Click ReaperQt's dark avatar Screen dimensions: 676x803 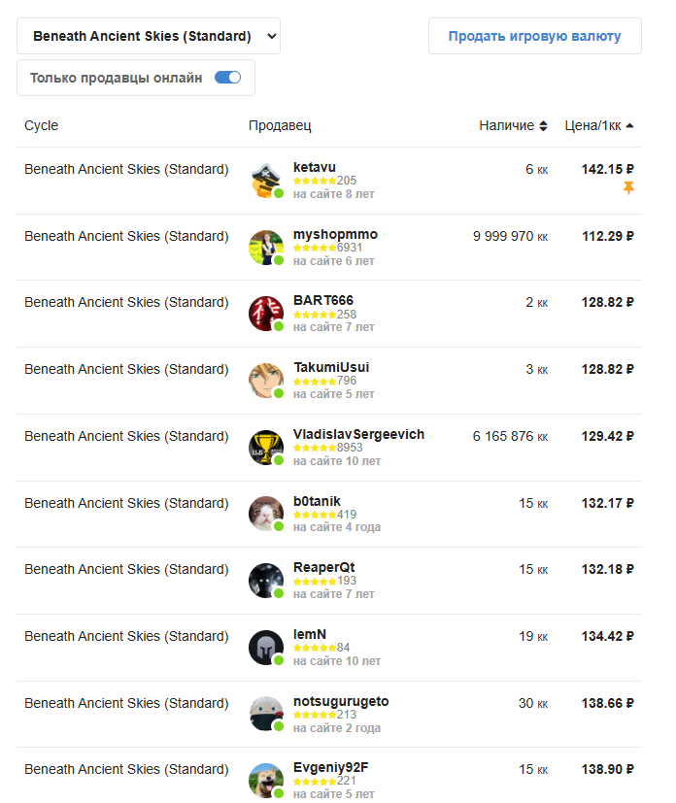coord(266,582)
